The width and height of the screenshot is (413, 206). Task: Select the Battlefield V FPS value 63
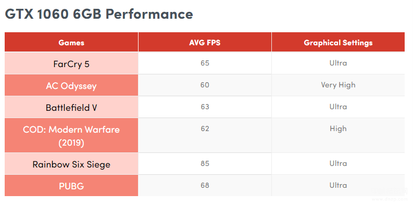point(205,107)
